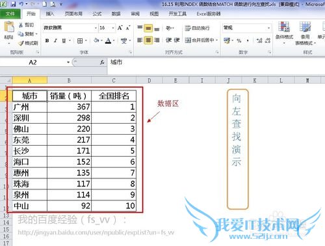
Task: Select header cell 全国排名
Action: click(114, 96)
